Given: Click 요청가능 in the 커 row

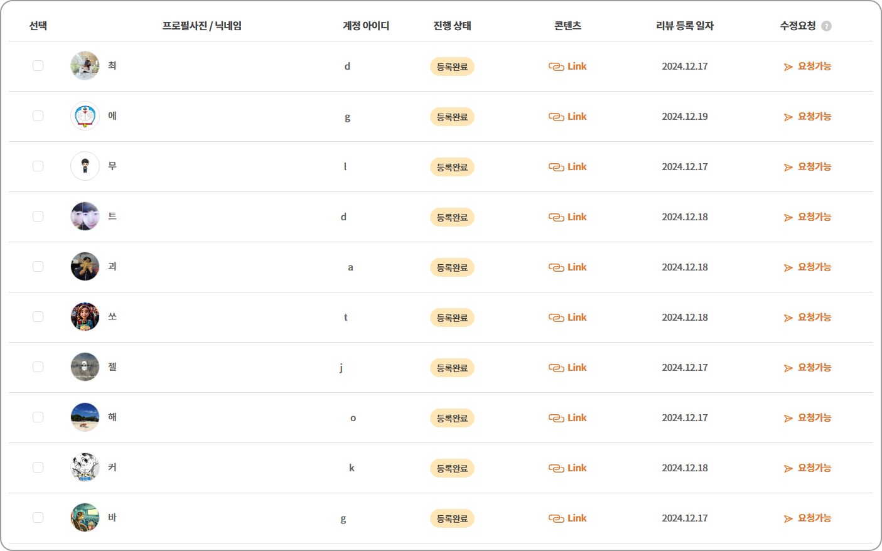Looking at the screenshot, I should pos(814,468).
